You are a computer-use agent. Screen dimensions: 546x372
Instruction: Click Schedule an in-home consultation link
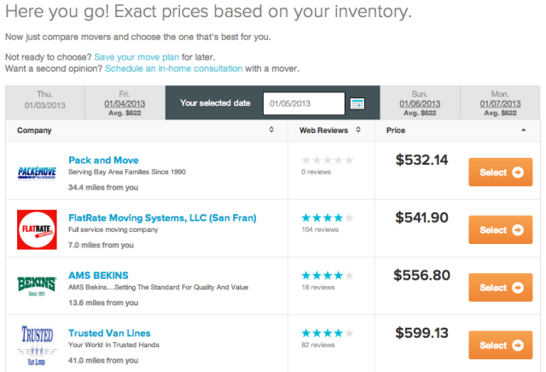coord(174,68)
